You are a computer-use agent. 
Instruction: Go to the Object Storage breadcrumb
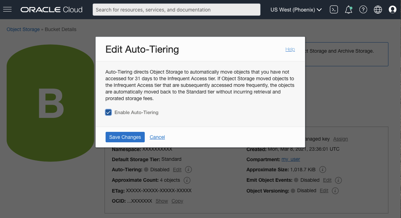point(23,29)
